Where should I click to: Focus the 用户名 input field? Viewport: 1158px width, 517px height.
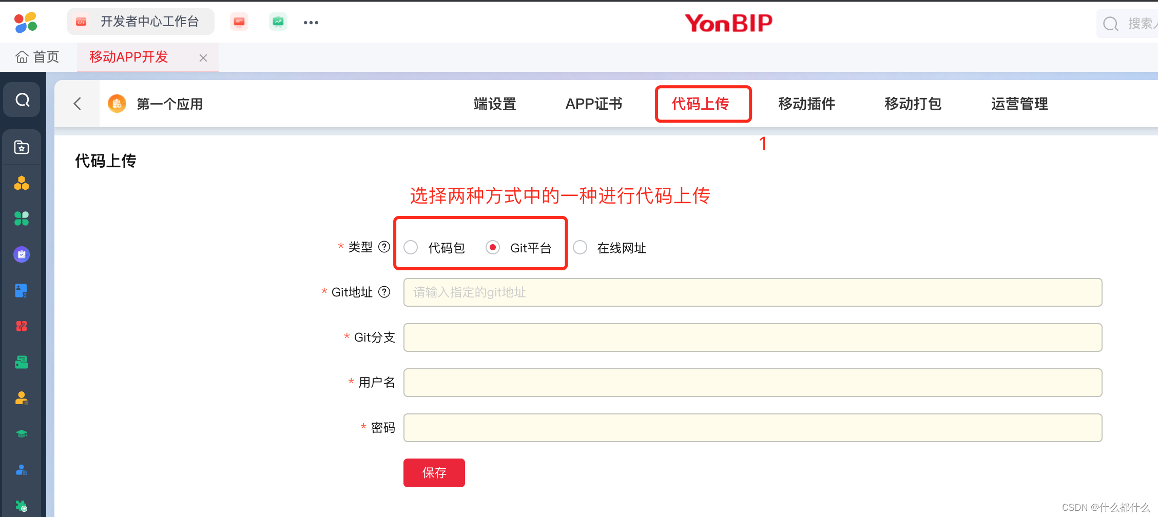(752, 383)
